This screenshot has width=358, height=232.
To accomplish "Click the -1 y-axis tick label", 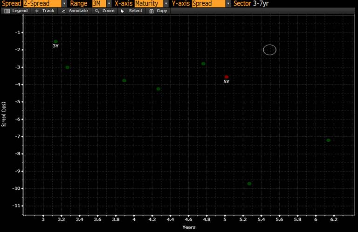I will coord(18,33).
